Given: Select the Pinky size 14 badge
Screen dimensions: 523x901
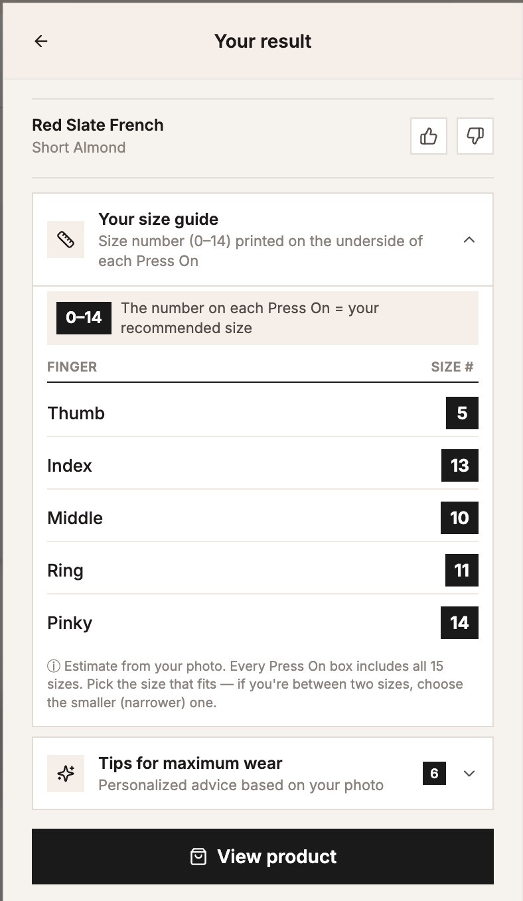Looking at the screenshot, I should [x=459, y=623].
